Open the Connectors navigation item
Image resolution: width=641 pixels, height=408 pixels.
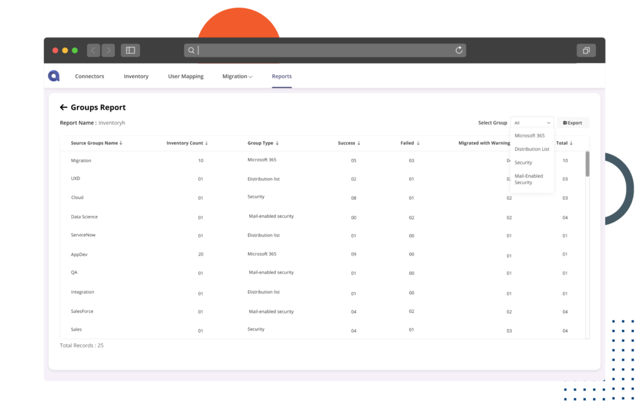(x=89, y=76)
